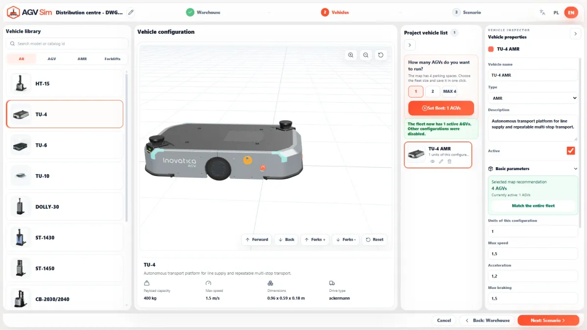587x330 pixels.
Task: Click the Description text area
Action: point(533,128)
